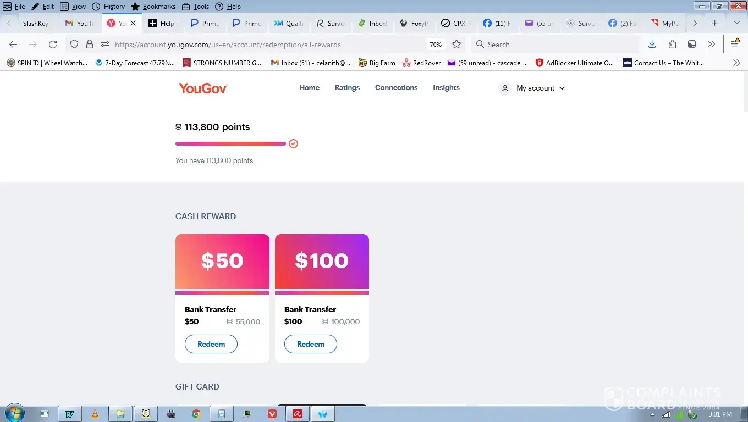Open the RedRover bookmark
Screen dimensions: 748x422
point(421,63)
